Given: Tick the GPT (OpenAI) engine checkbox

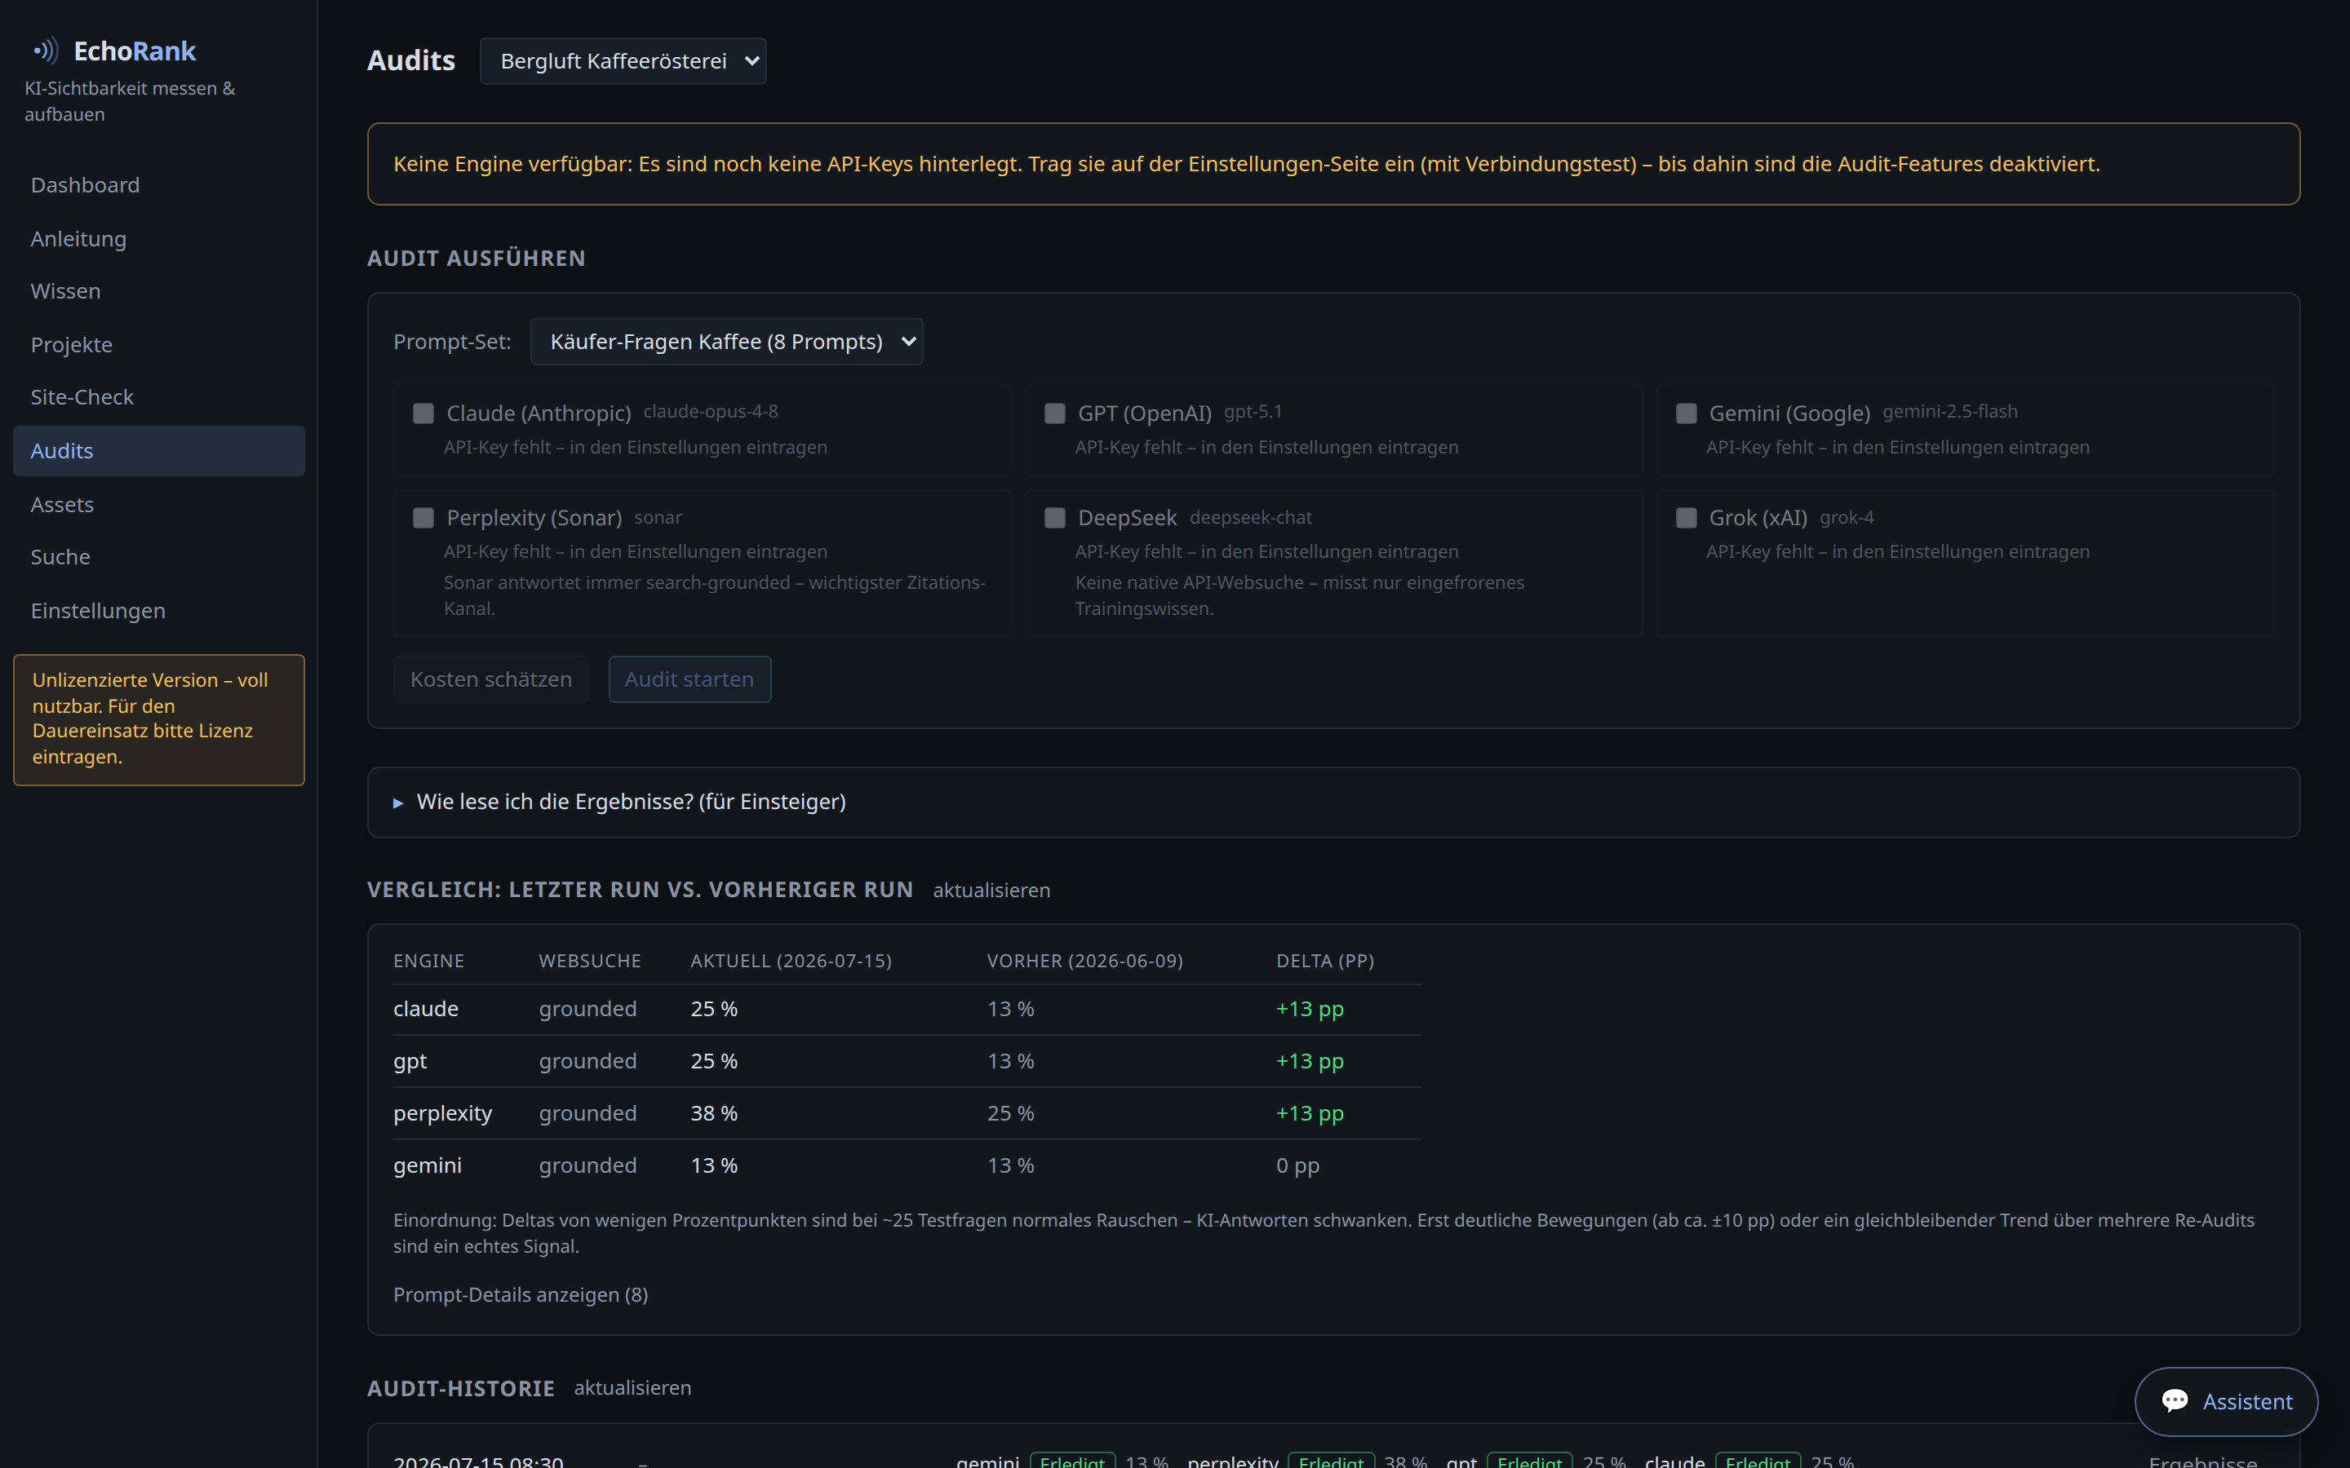Looking at the screenshot, I should [x=1054, y=413].
